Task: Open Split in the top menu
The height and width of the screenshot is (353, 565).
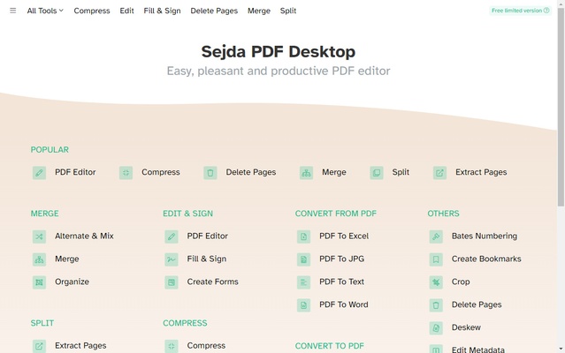Action: coord(288,11)
